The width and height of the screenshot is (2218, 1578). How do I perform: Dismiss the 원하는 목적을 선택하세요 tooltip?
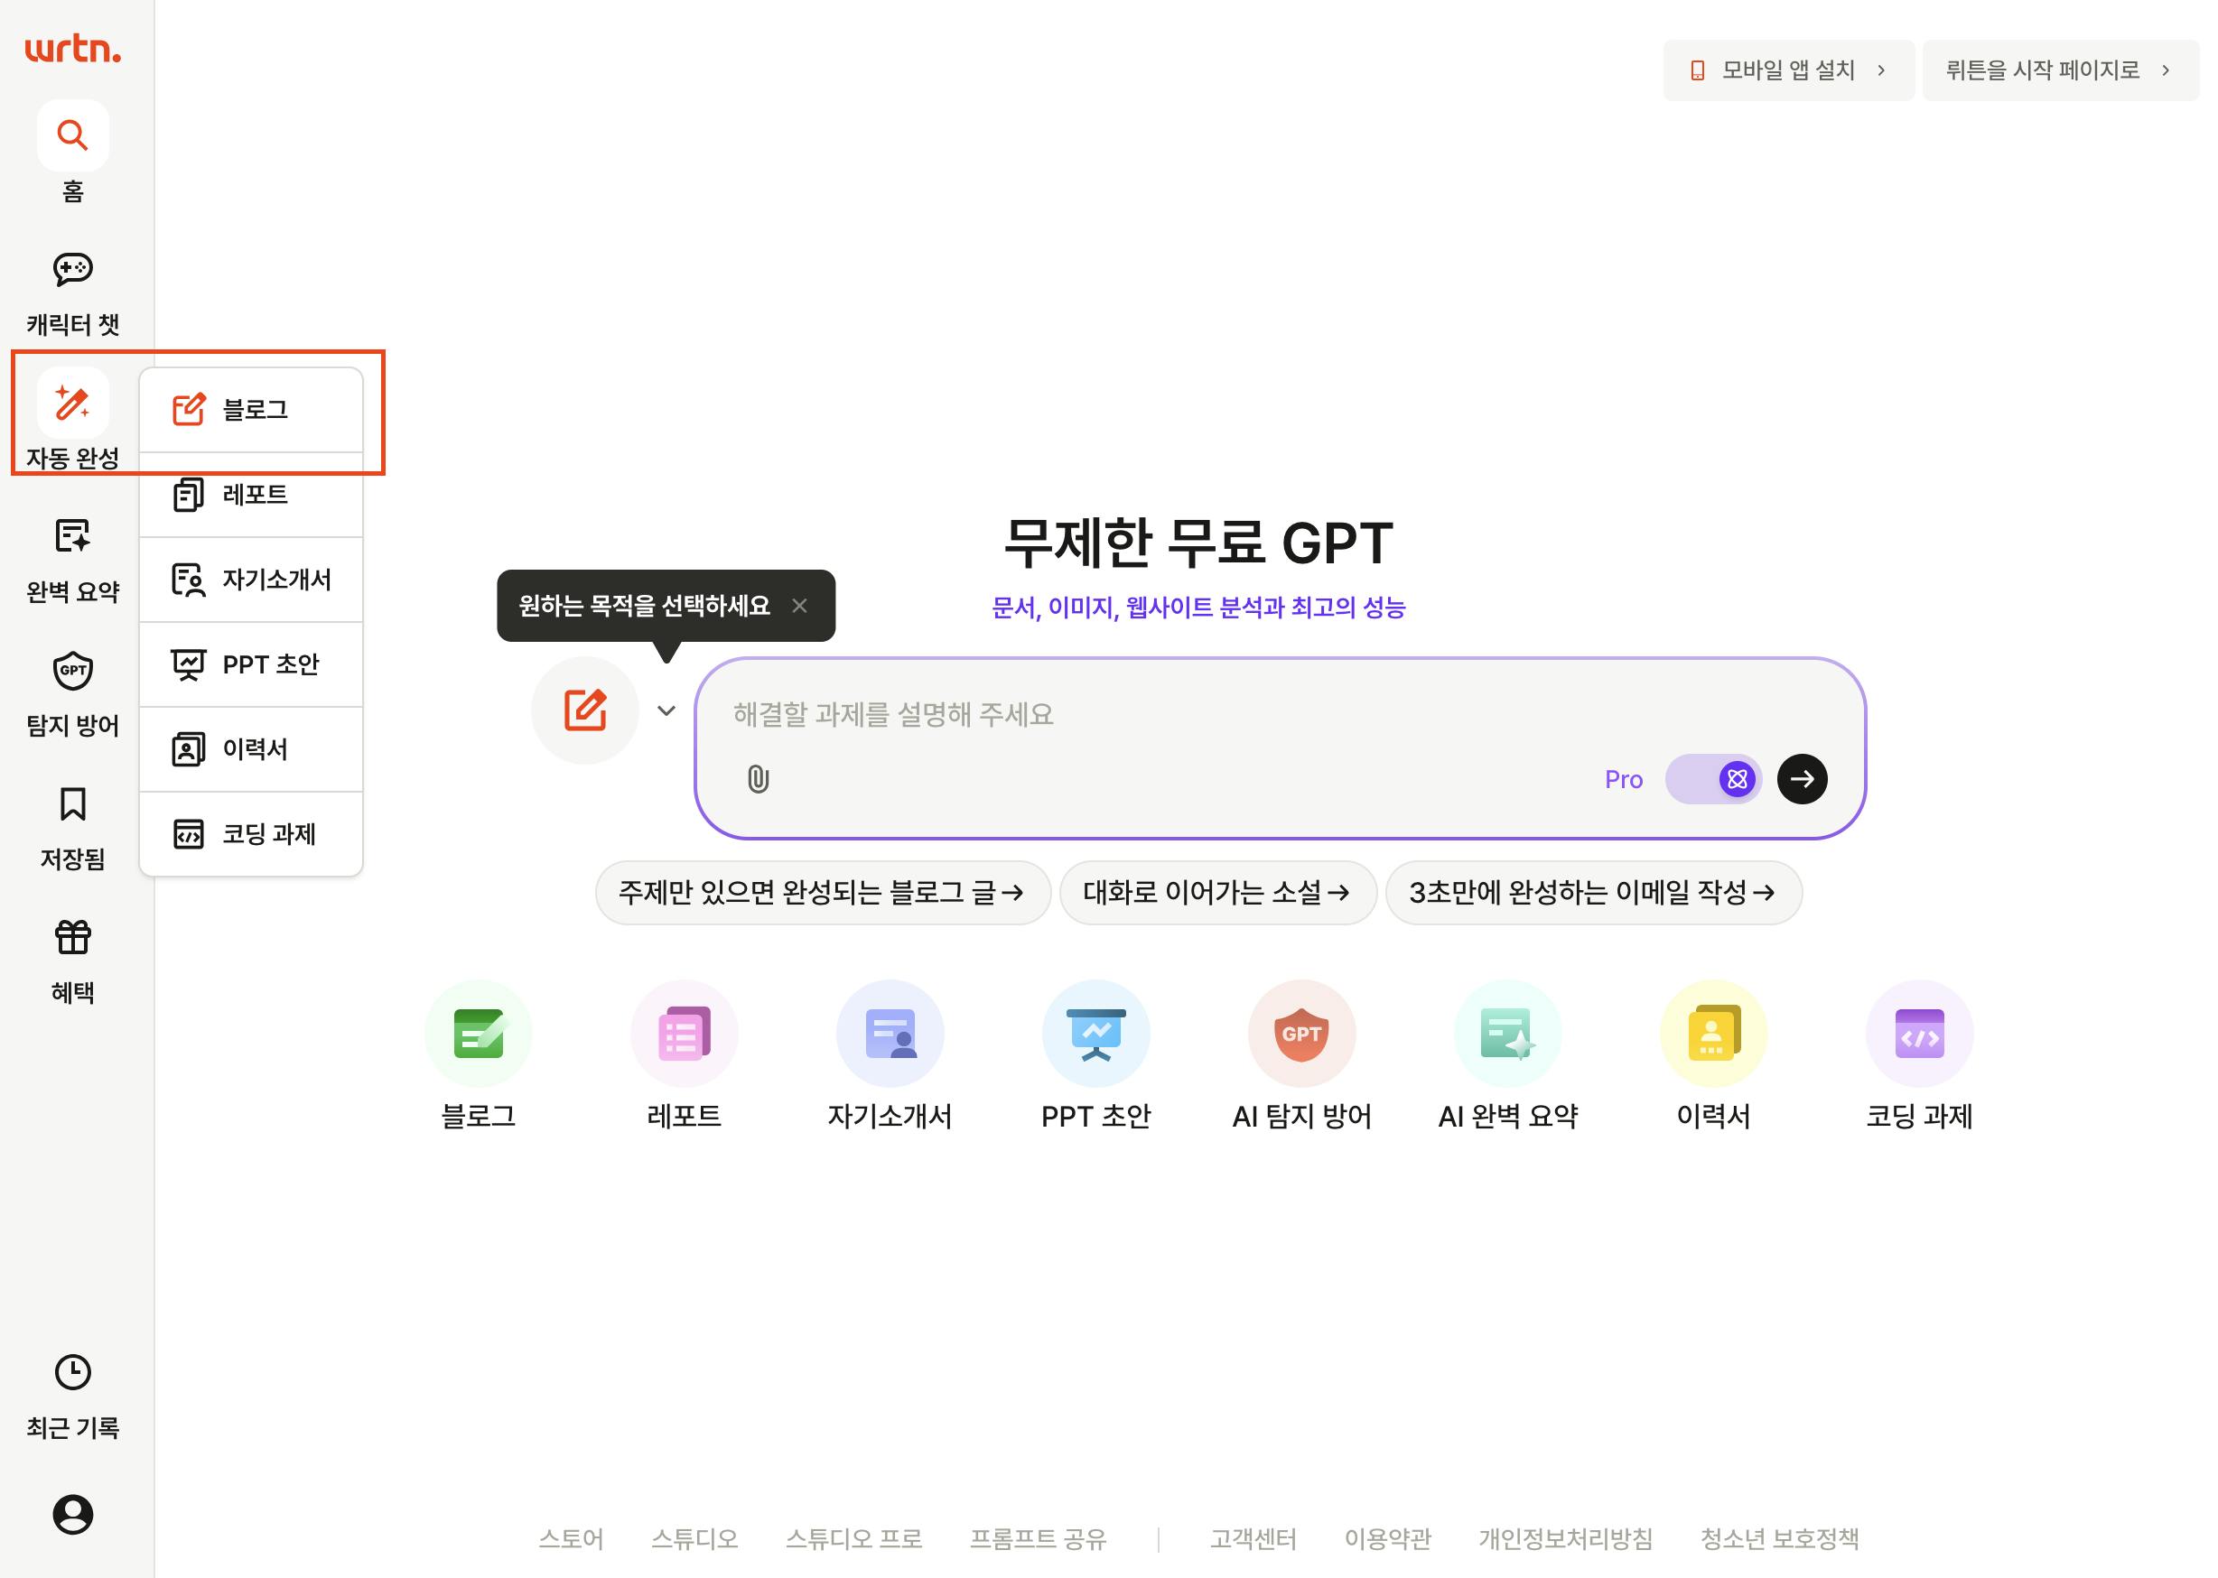pos(800,606)
